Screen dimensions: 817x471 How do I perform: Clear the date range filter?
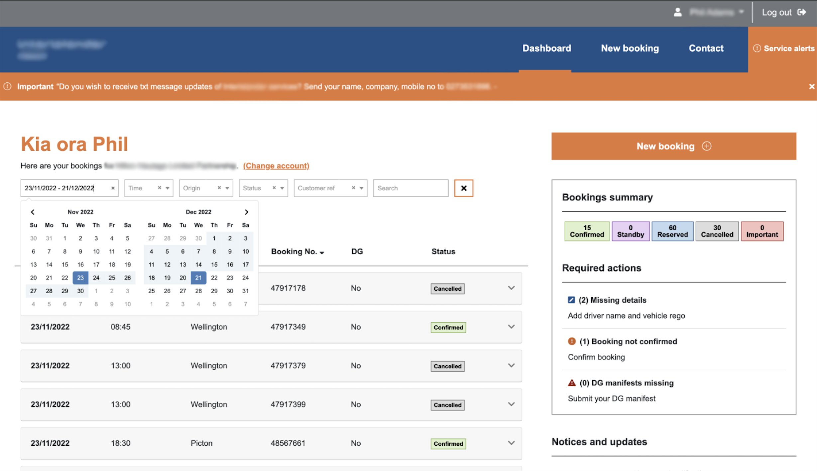[112, 188]
